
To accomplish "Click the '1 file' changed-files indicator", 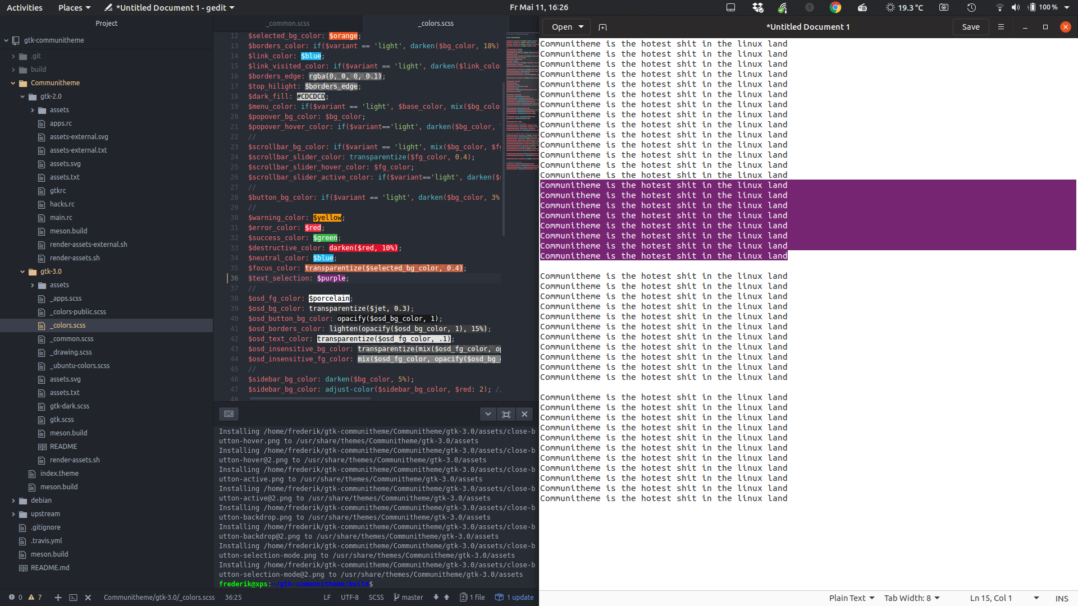I will pyautogui.click(x=472, y=598).
